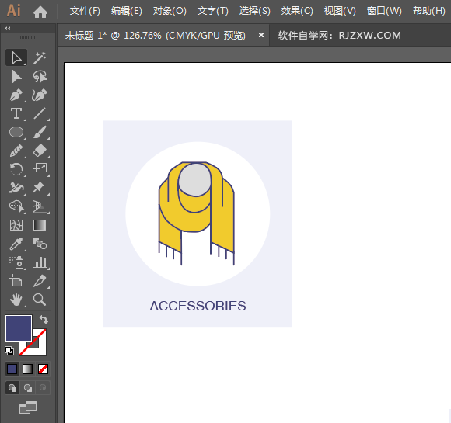Activate the Gradient tool

[40, 225]
